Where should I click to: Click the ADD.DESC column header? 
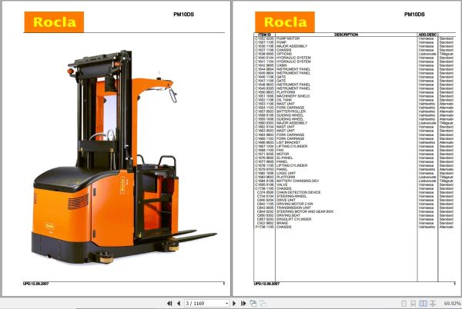[x=427, y=35]
